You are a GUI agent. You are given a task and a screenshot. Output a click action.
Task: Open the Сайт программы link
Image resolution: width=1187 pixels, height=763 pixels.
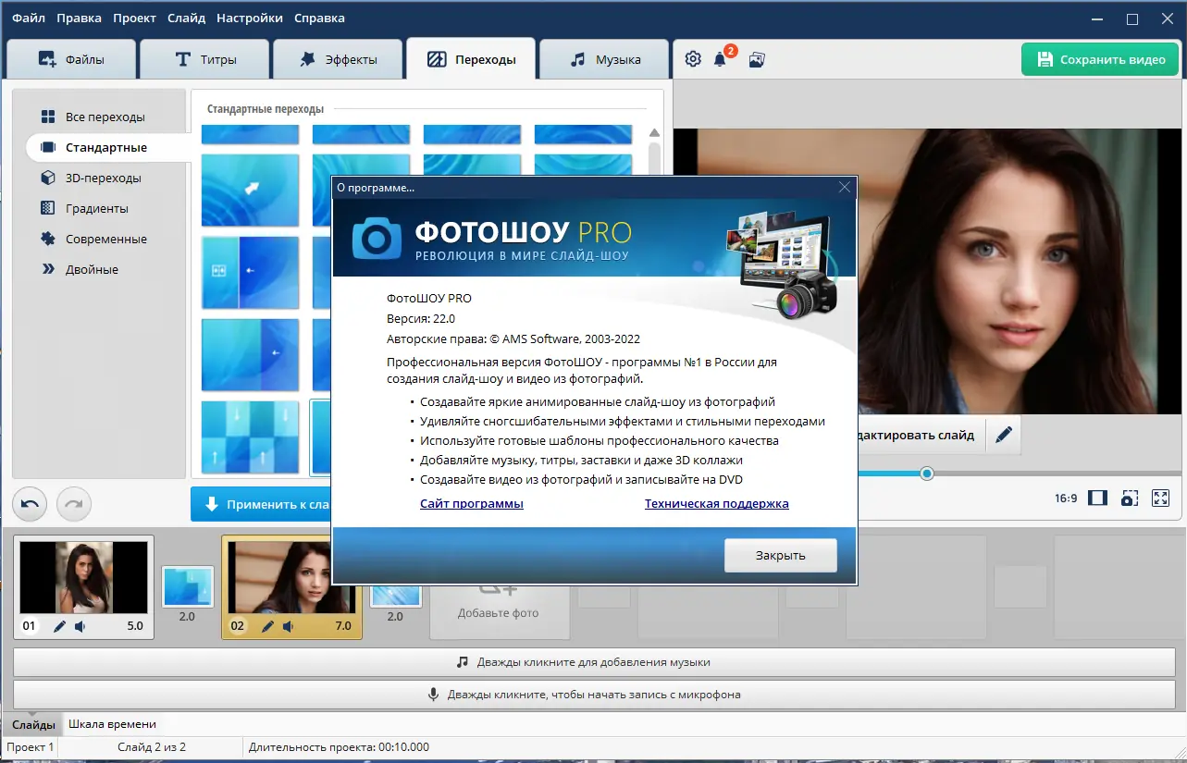(472, 504)
